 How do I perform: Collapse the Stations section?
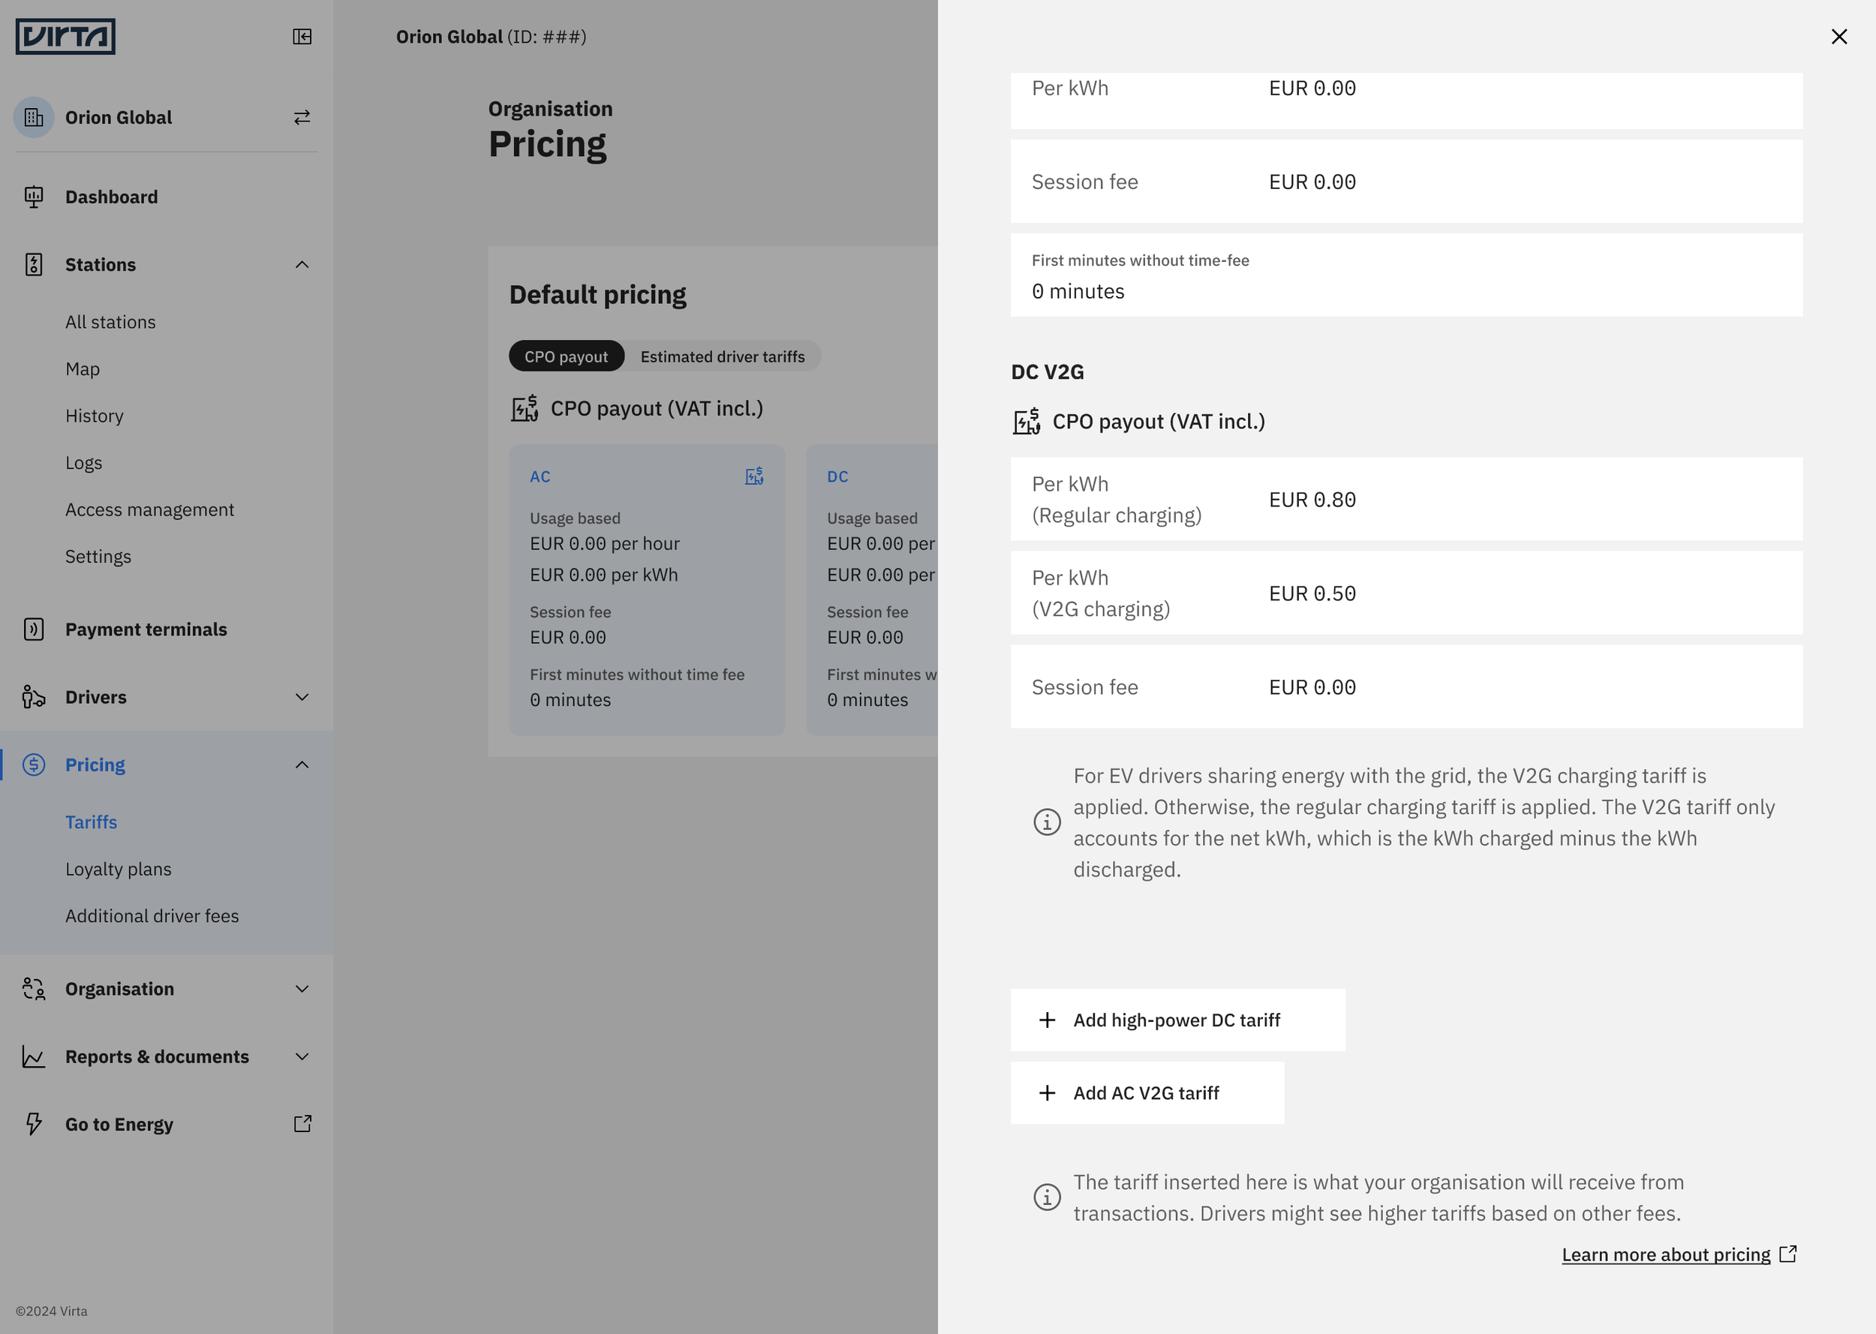[302, 263]
